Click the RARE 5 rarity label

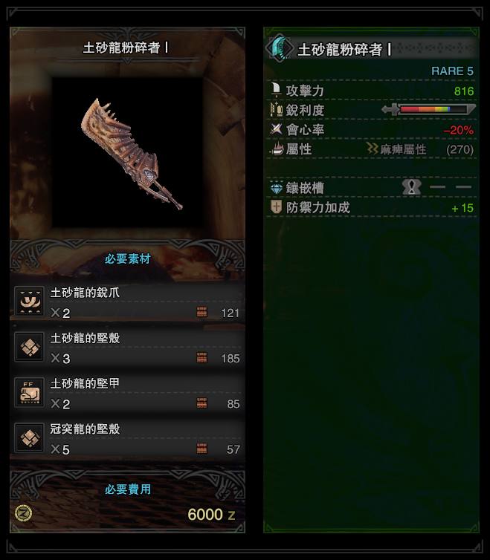tap(452, 71)
